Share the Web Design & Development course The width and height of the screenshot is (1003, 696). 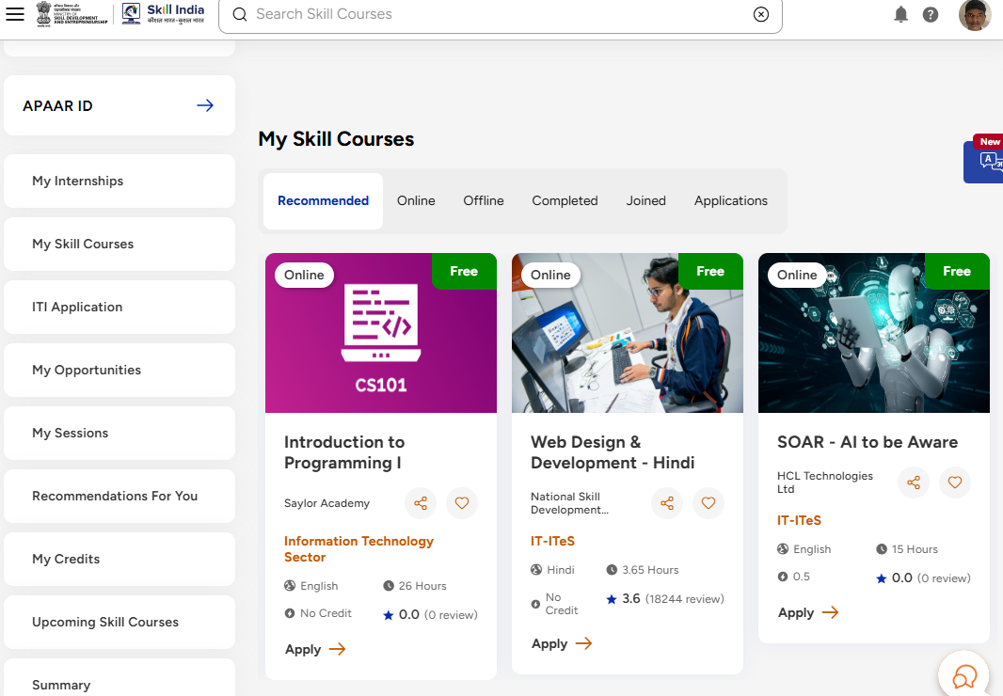[x=667, y=503]
